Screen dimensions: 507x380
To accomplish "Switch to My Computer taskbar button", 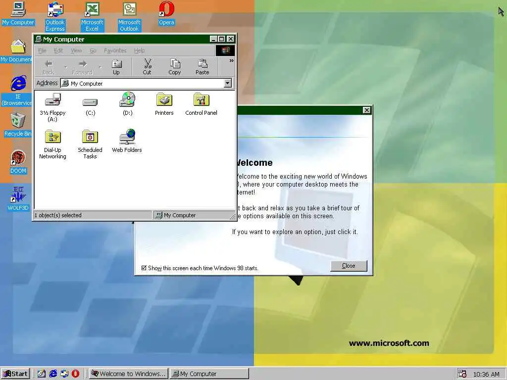I will point(209,374).
